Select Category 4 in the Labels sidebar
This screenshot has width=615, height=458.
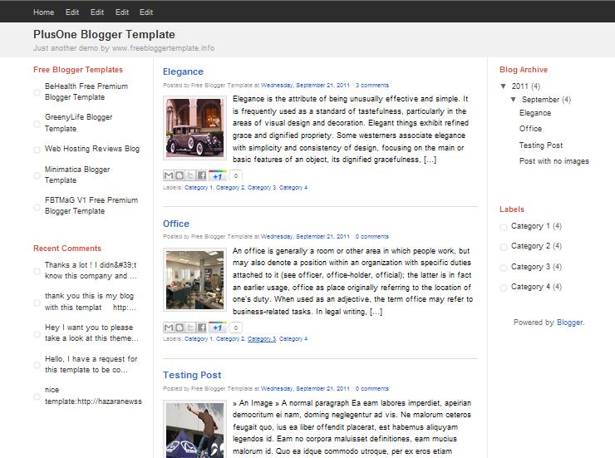click(530, 287)
